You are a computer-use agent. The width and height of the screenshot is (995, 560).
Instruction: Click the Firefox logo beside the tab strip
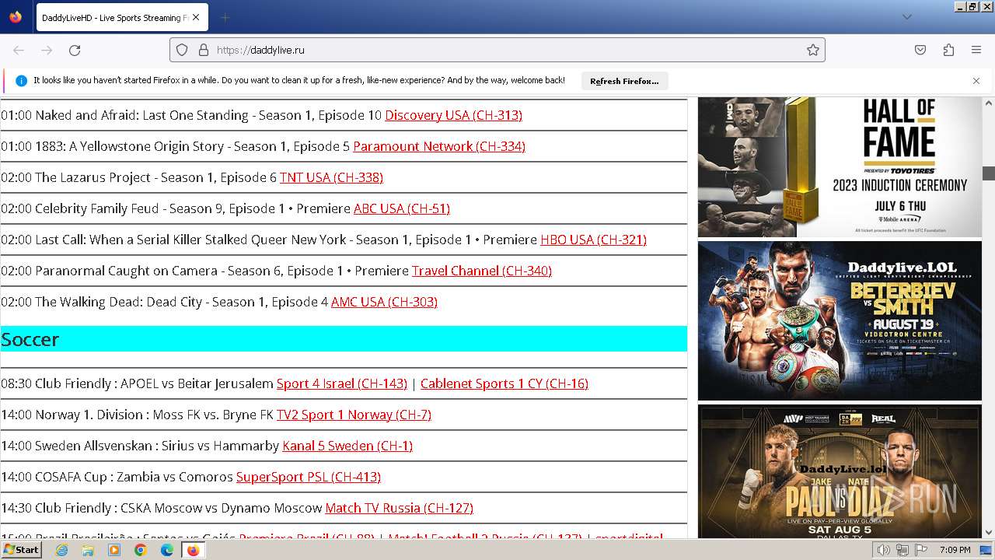pyautogui.click(x=16, y=17)
